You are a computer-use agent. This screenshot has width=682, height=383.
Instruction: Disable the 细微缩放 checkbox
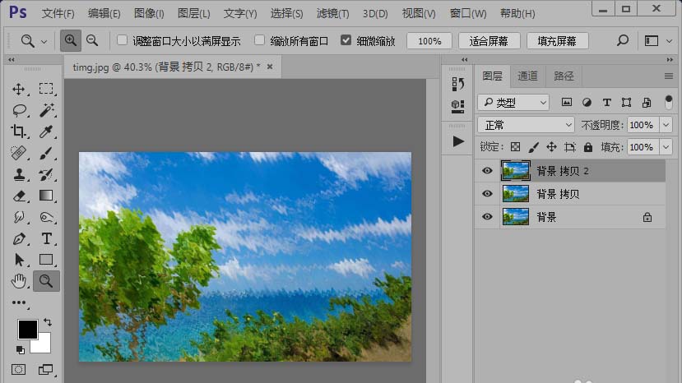point(346,40)
